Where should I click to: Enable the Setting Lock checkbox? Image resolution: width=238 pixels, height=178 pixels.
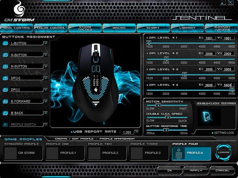[213, 133]
